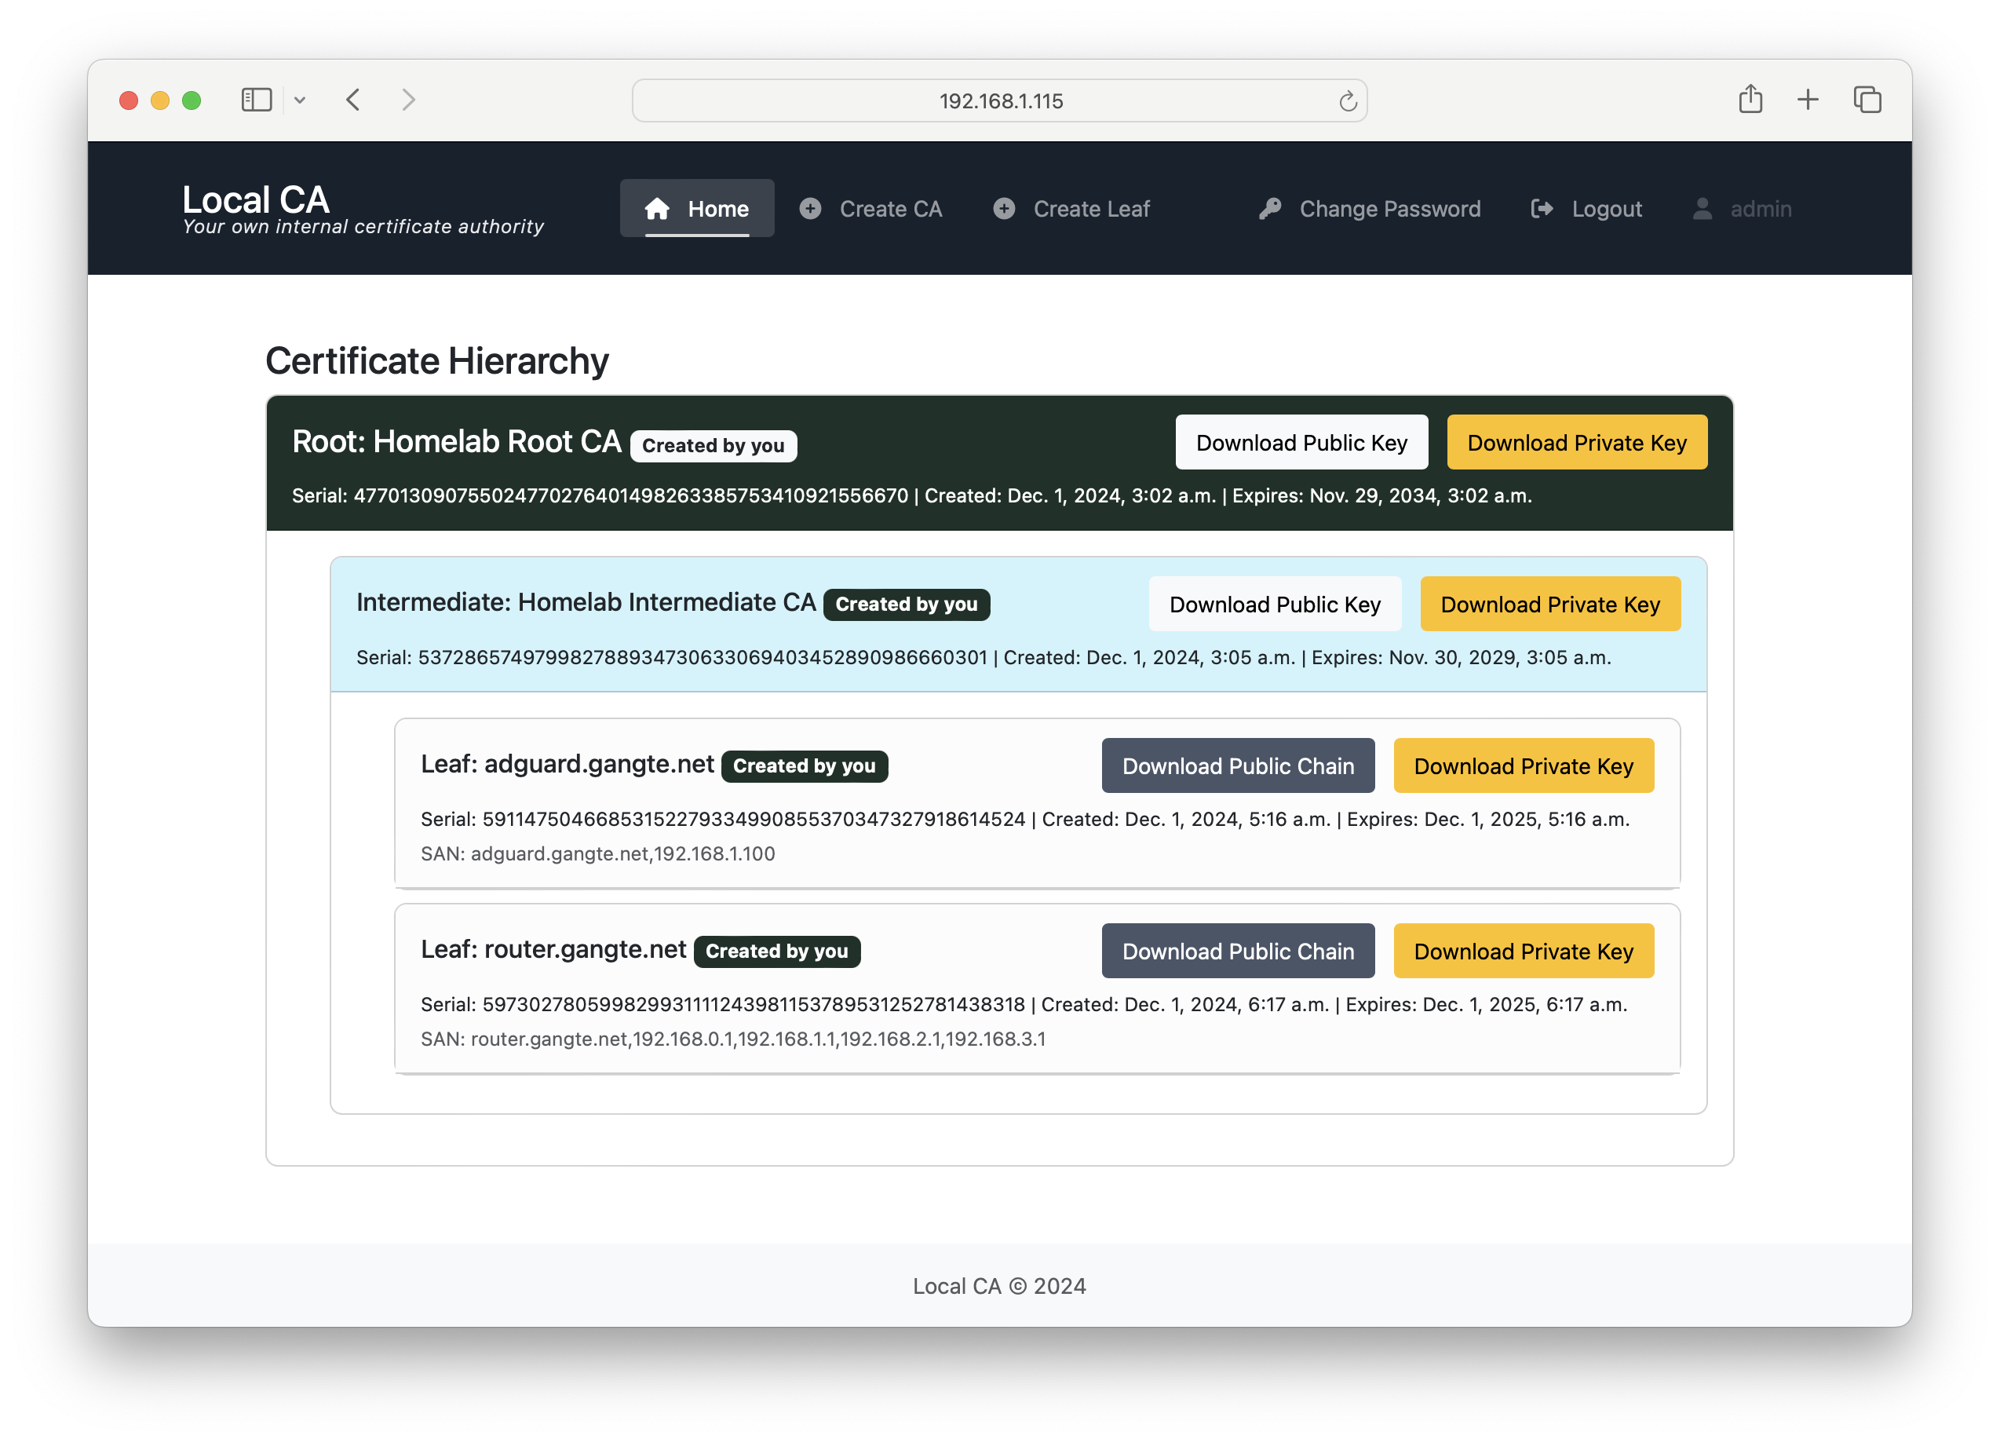This screenshot has width=2000, height=1443.
Task: Click the Safari sidebar toggle icon
Action: coord(257,100)
